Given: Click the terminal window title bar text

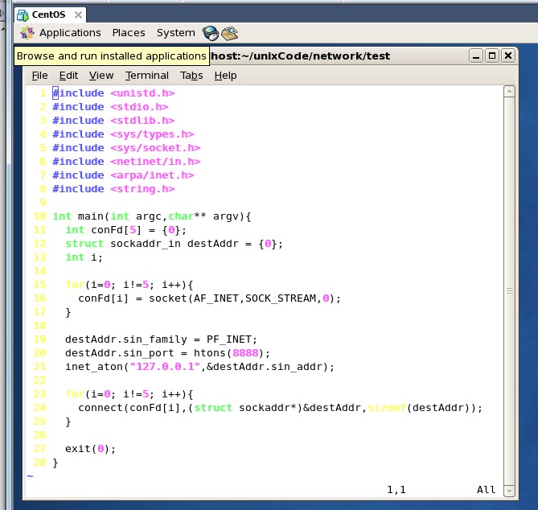Looking at the screenshot, I should point(301,56).
